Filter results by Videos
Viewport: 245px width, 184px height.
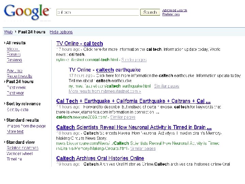pyautogui.click(x=13, y=49)
